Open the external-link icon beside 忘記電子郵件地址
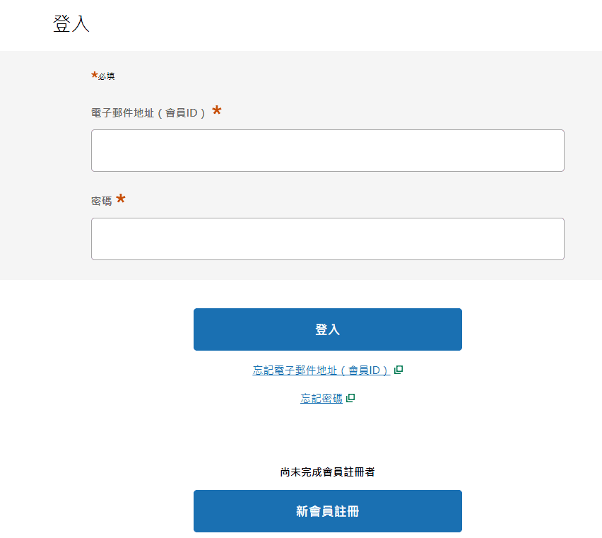 pos(399,370)
